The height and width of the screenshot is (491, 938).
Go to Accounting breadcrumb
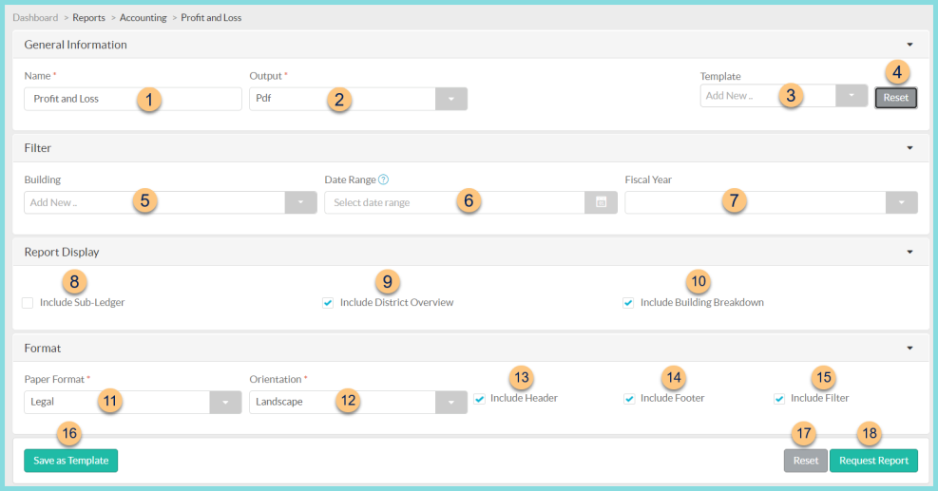pyautogui.click(x=143, y=18)
